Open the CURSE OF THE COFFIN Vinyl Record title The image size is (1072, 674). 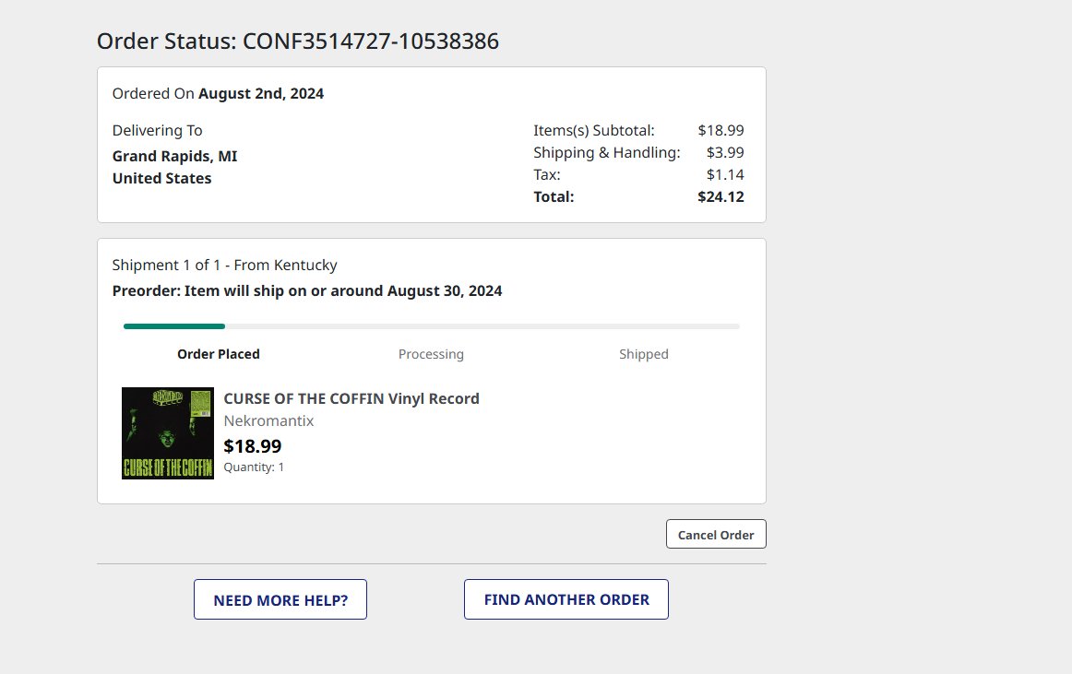351,398
